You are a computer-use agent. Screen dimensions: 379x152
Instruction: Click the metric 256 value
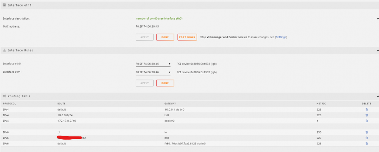click(x=319, y=132)
